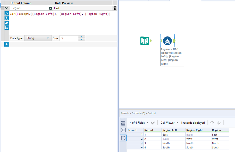Select the output anchor data view icon
The width and height of the screenshot is (235, 152).
[123, 138]
